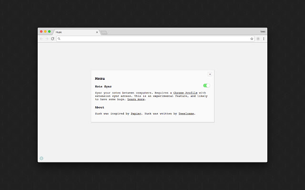305x190 pixels.
Task: Click the tees profile name button
Action: point(263,32)
